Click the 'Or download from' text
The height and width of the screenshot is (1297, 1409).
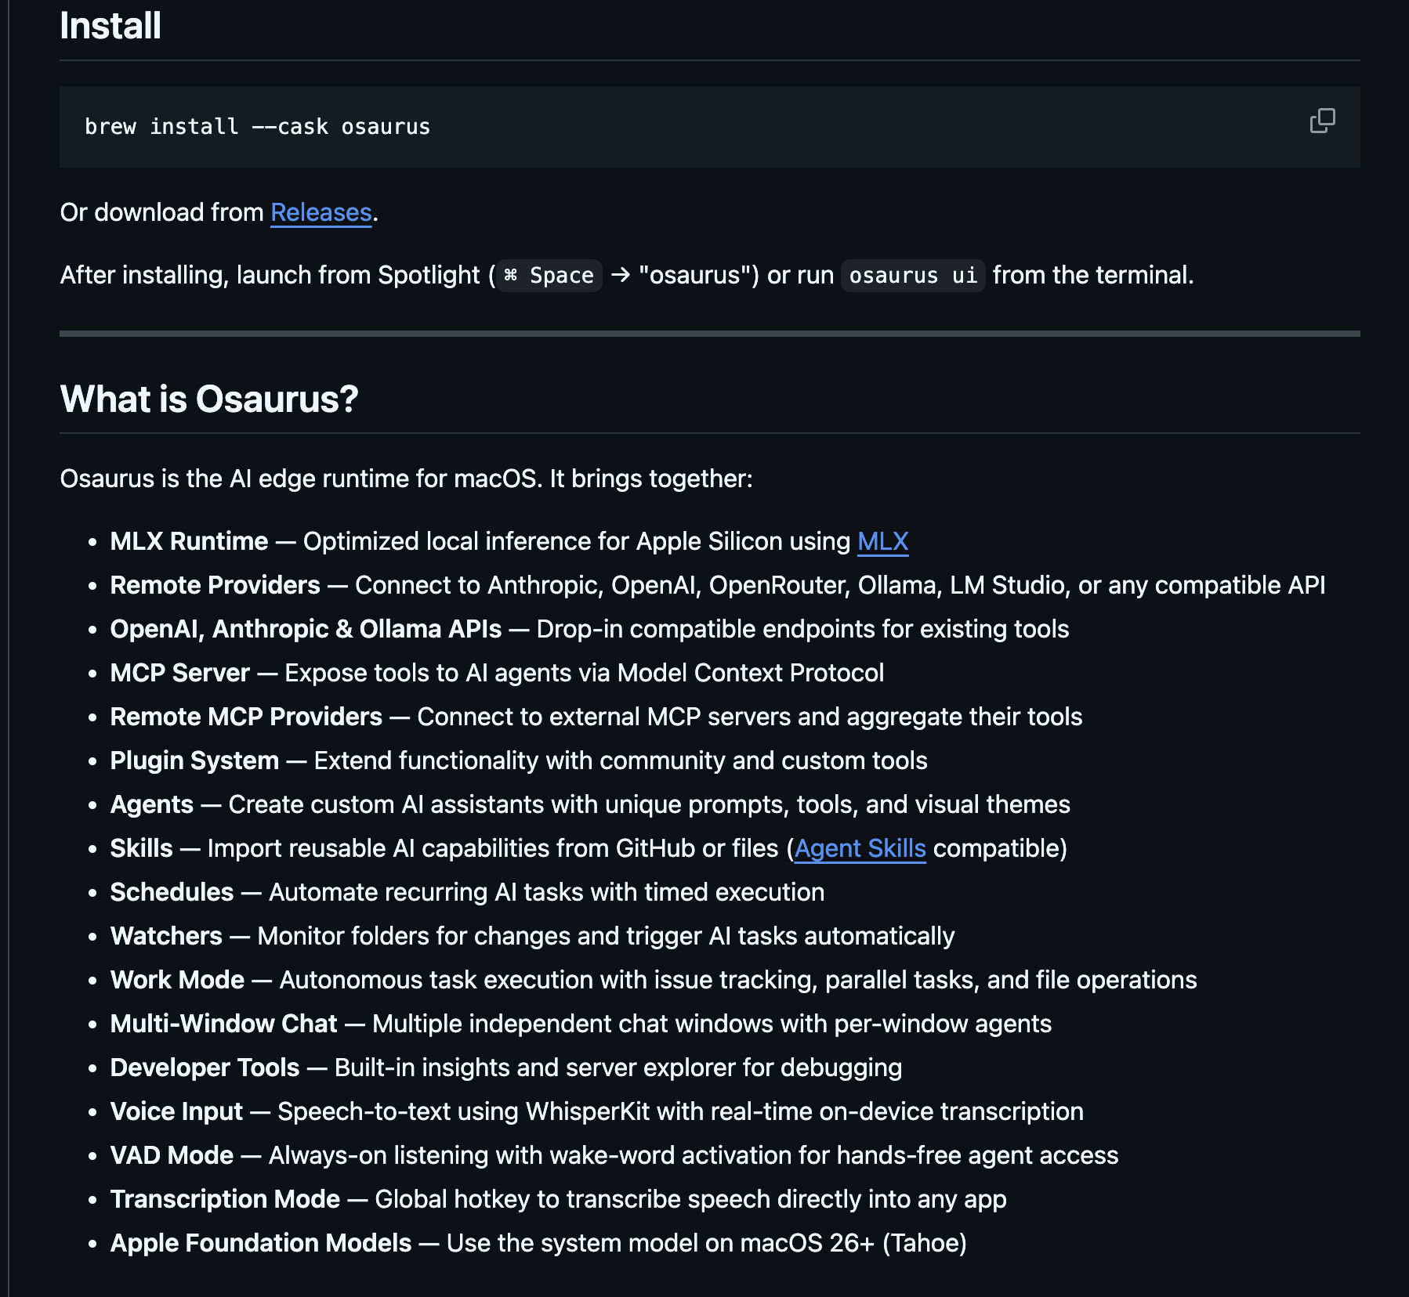click(x=162, y=212)
